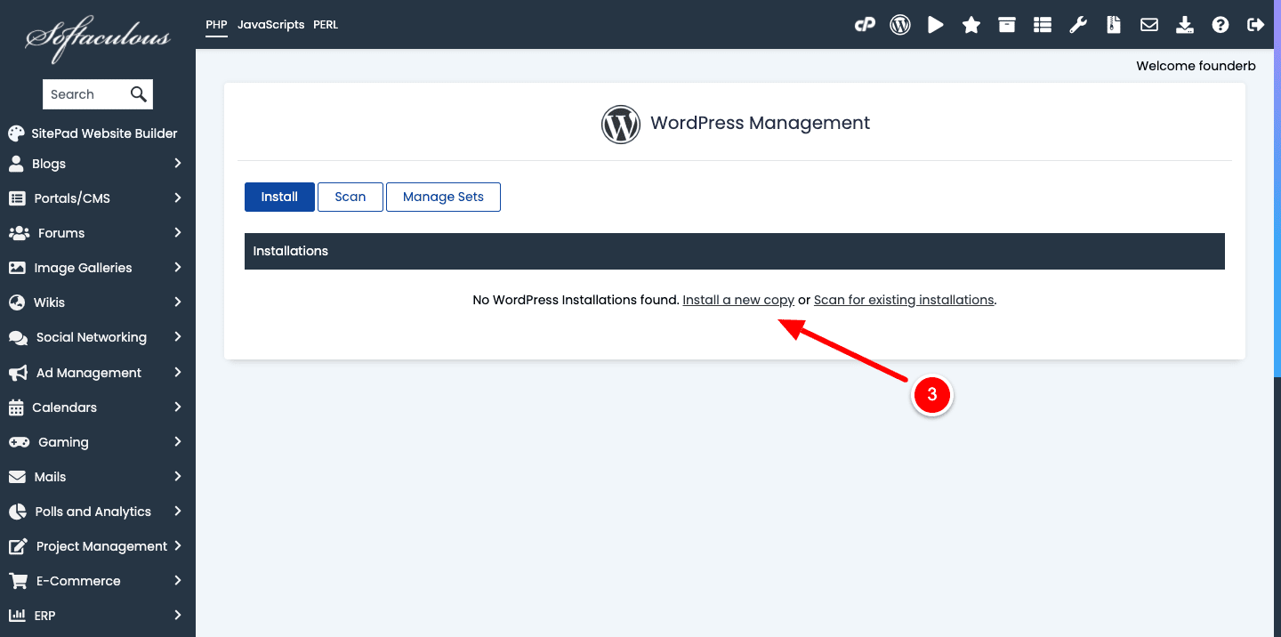This screenshot has width=1281, height=637.
Task: Expand the Mails chevron
Action: (178, 476)
